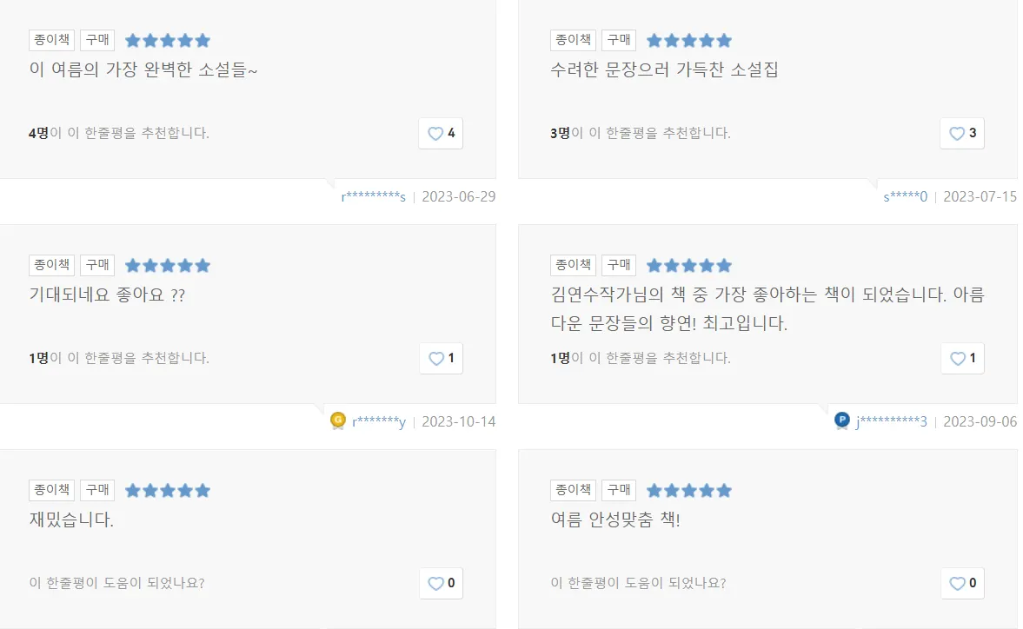Screen dimensions: 1023x629
Task: Recommend the '기대되네요 좋아요 ??' review
Action: pos(441,358)
